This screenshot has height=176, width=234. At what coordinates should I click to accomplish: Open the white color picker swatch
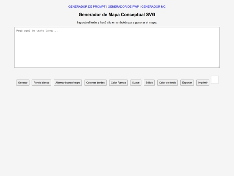pos(215,80)
